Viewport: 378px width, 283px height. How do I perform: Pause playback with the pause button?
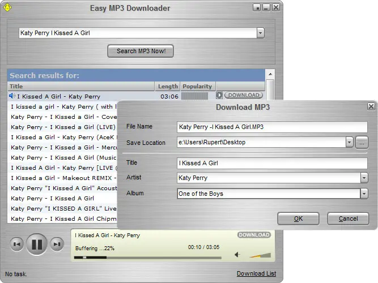36,245
